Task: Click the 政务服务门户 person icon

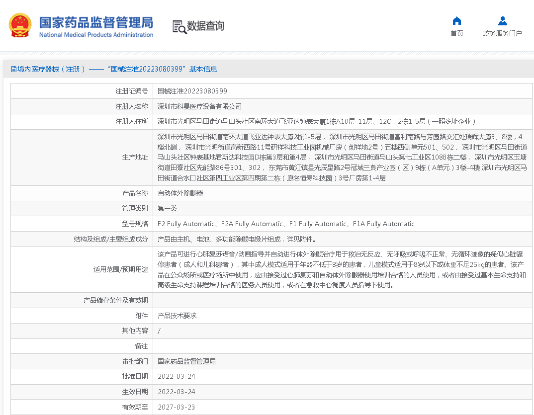Action: click(x=502, y=21)
